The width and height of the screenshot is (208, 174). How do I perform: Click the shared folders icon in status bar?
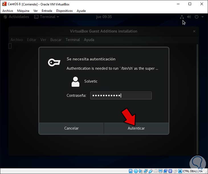pos(156,171)
